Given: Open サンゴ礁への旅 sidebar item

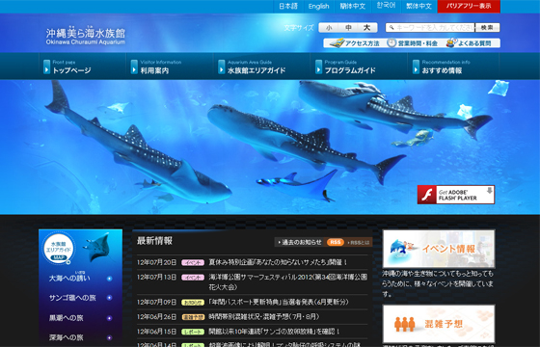Looking at the screenshot, I should point(72,298).
